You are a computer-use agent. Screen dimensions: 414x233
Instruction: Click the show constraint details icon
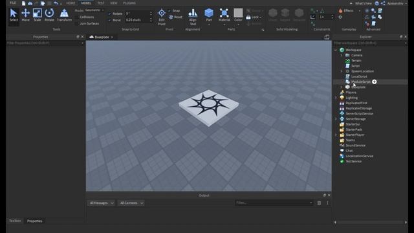[x=312, y=17]
